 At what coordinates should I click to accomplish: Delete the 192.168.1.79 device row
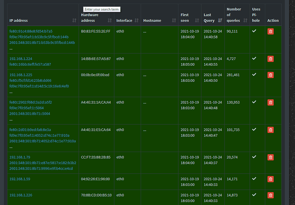tap(270, 157)
